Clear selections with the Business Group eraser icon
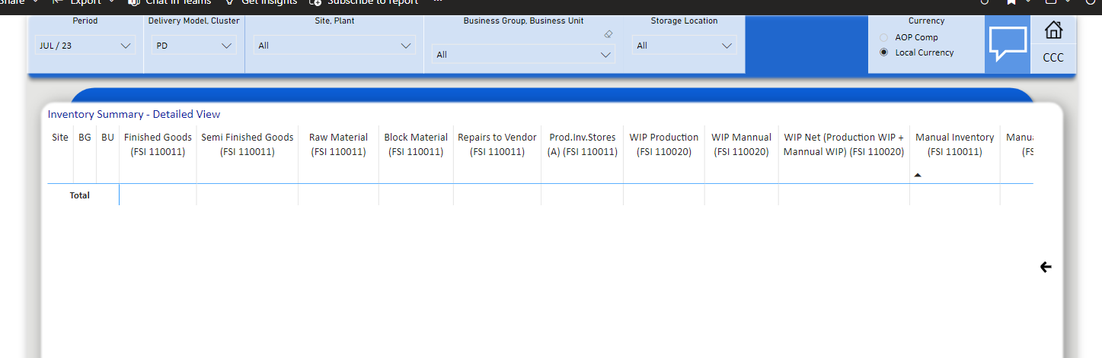The height and width of the screenshot is (358, 1102). 608,34
